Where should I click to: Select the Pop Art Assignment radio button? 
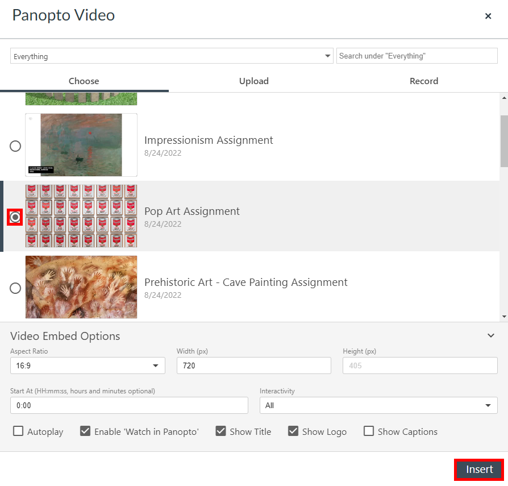[x=15, y=217]
